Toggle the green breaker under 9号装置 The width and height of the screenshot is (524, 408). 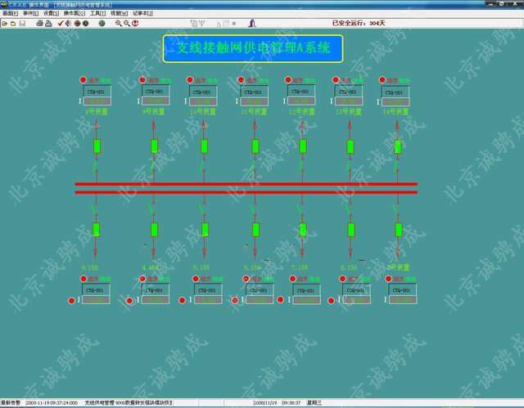(x=154, y=146)
